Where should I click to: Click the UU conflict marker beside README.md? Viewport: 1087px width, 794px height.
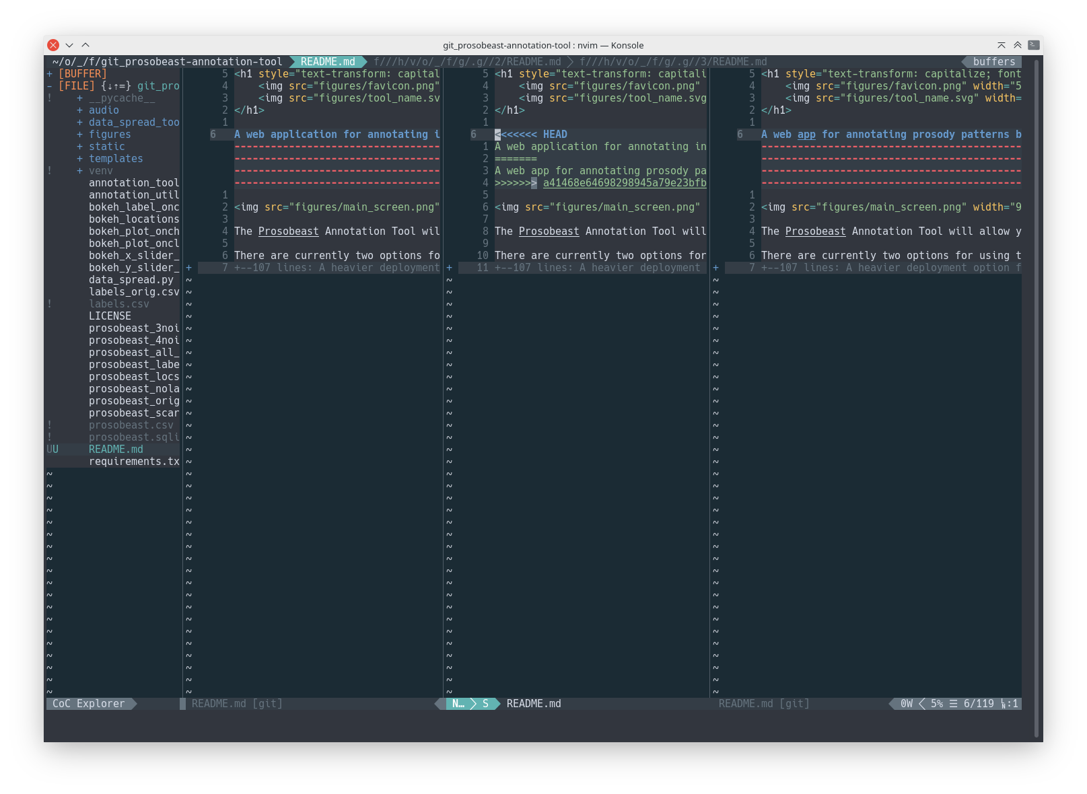click(x=52, y=449)
